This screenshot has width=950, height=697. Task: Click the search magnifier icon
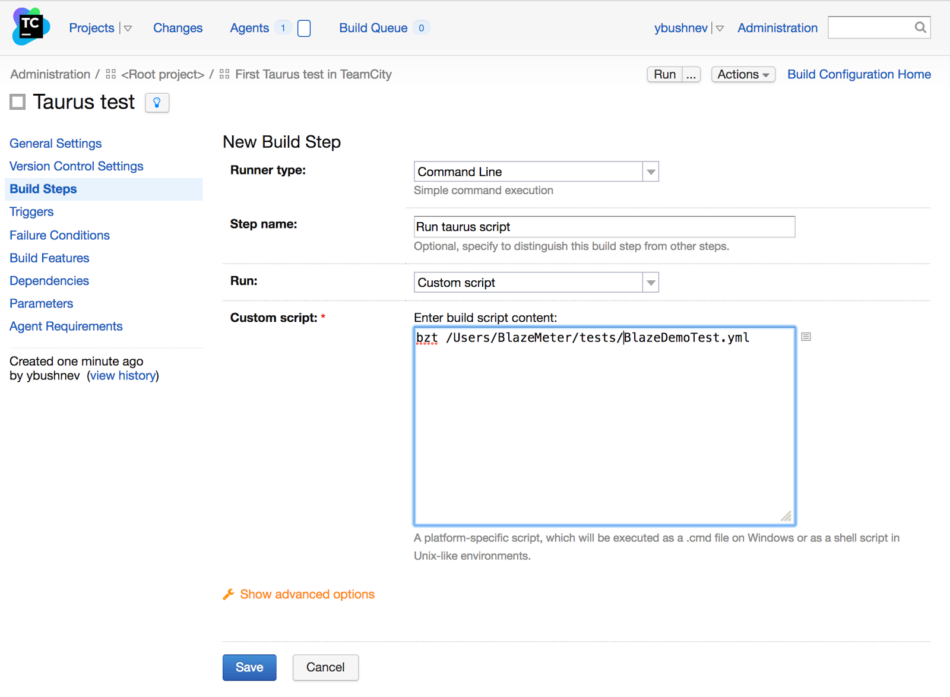click(920, 27)
